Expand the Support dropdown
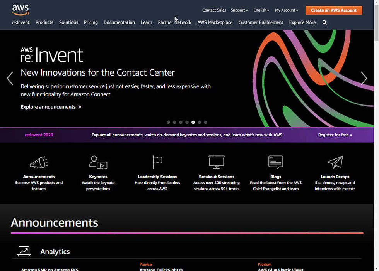The height and width of the screenshot is (271, 379). pyautogui.click(x=239, y=10)
